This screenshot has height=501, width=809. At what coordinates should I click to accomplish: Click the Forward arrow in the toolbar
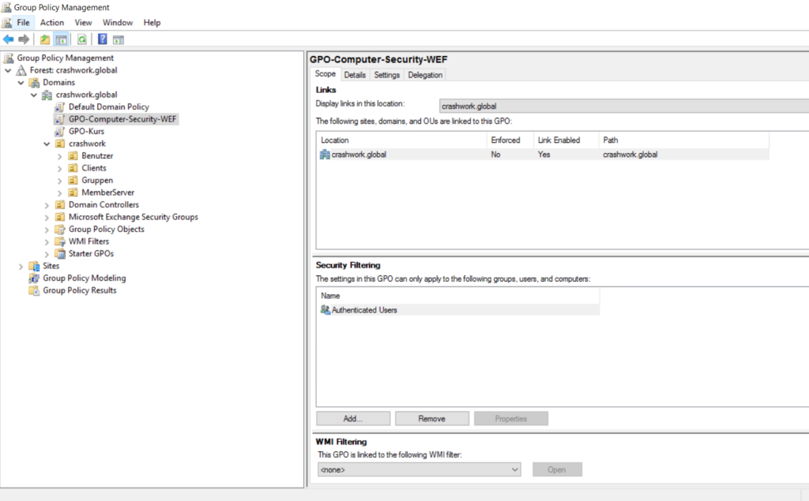[24, 39]
